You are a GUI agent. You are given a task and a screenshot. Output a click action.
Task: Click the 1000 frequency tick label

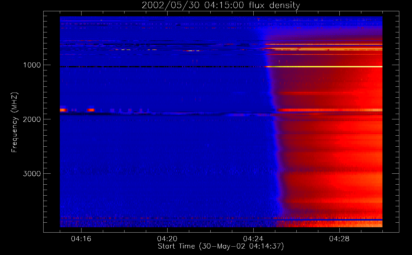point(32,65)
